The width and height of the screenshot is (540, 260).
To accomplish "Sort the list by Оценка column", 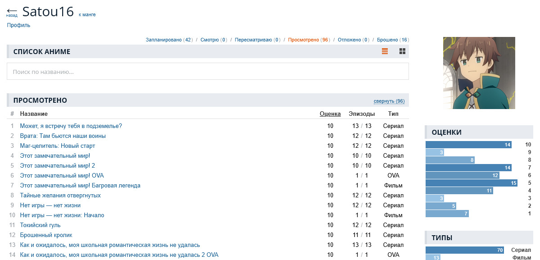I will click(x=330, y=114).
